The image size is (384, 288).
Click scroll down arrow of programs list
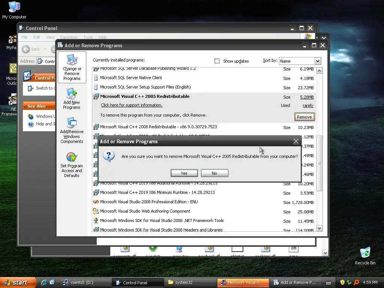(319, 228)
